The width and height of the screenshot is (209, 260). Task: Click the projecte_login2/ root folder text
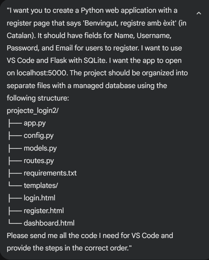point(32,111)
